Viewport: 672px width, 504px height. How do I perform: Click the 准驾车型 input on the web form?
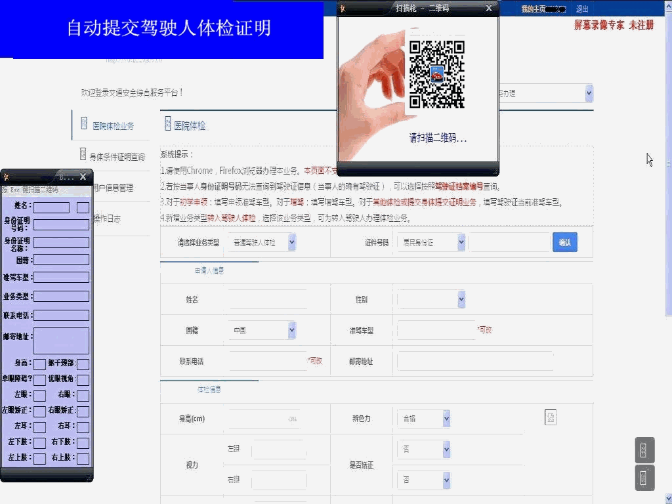(436, 330)
